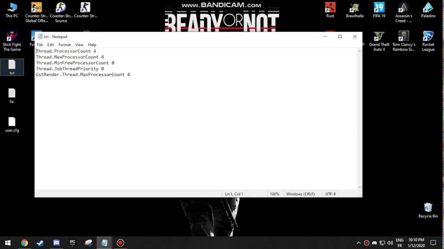Click Notepad's vertical scrollbar up arrow

[360, 51]
